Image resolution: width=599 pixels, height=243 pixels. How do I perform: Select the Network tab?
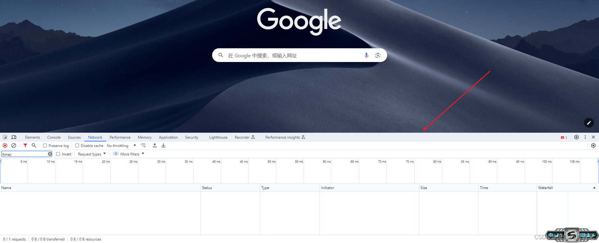95,137
